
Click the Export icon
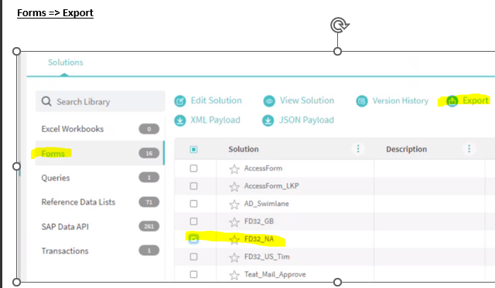pos(452,101)
